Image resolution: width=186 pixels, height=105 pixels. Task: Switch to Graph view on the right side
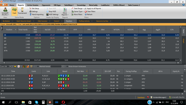[184, 41]
